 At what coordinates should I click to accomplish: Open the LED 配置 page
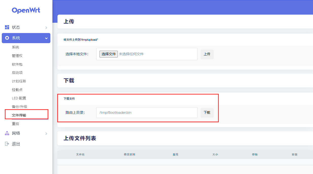(x=19, y=98)
